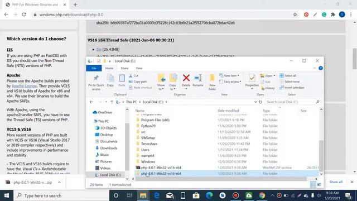The height and width of the screenshot is (201, 357).
Task: Open recent locations dropdown arrow
Action: pyautogui.click(x=106, y=102)
